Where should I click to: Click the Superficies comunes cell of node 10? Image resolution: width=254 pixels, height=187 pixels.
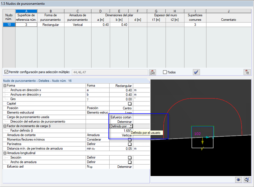(x=195, y=25)
